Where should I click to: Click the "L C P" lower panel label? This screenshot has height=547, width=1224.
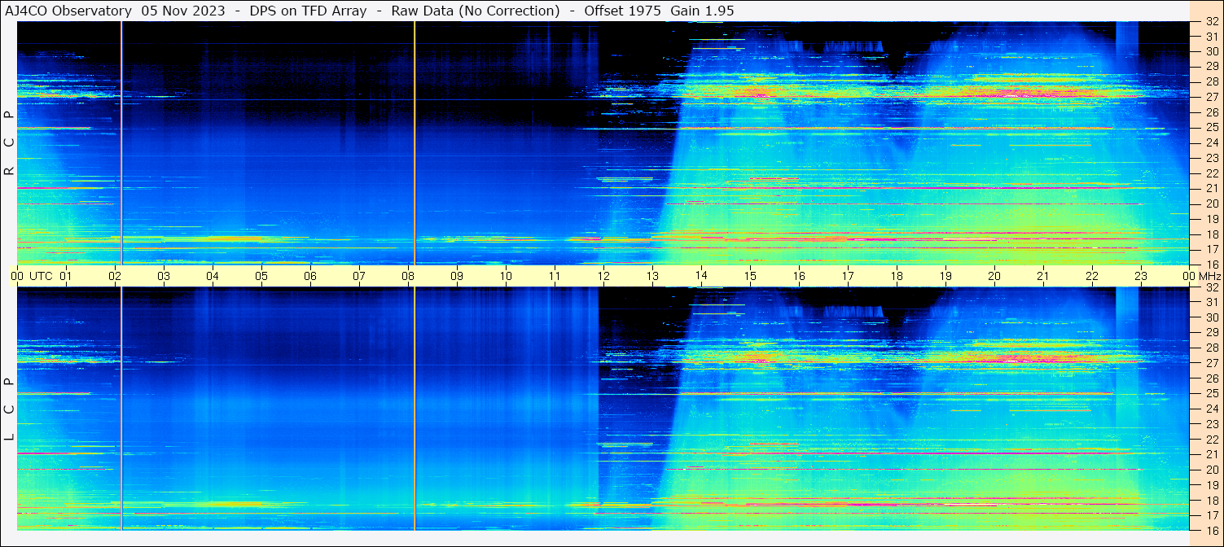[x=9, y=409]
